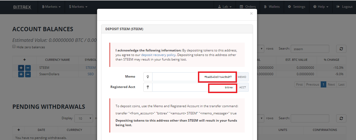Screen dimensions: 356x140
Task: Click the refresh icon in pending withdrawals
Action: 341,118
